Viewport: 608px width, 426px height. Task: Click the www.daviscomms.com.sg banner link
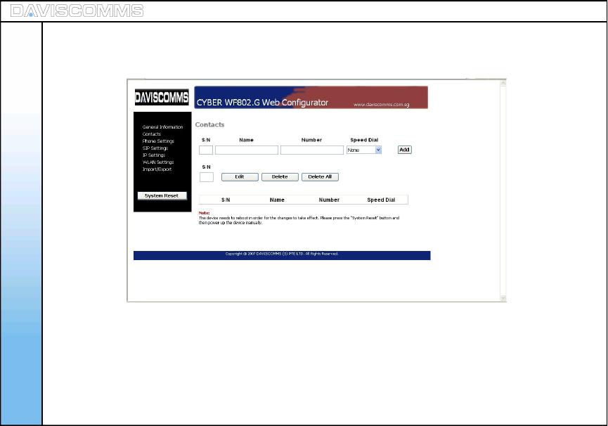[x=381, y=105]
